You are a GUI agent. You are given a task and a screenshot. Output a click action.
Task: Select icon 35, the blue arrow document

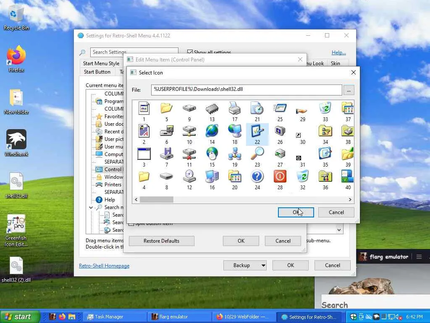click(325, 154)
